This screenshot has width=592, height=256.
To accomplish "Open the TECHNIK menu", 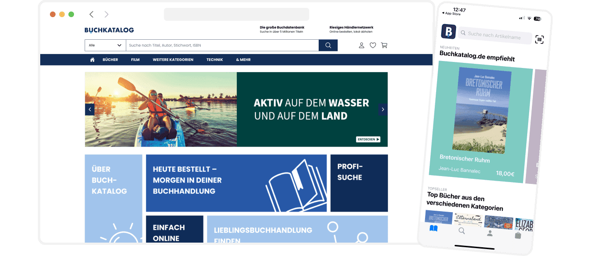I will coord(215,60).
